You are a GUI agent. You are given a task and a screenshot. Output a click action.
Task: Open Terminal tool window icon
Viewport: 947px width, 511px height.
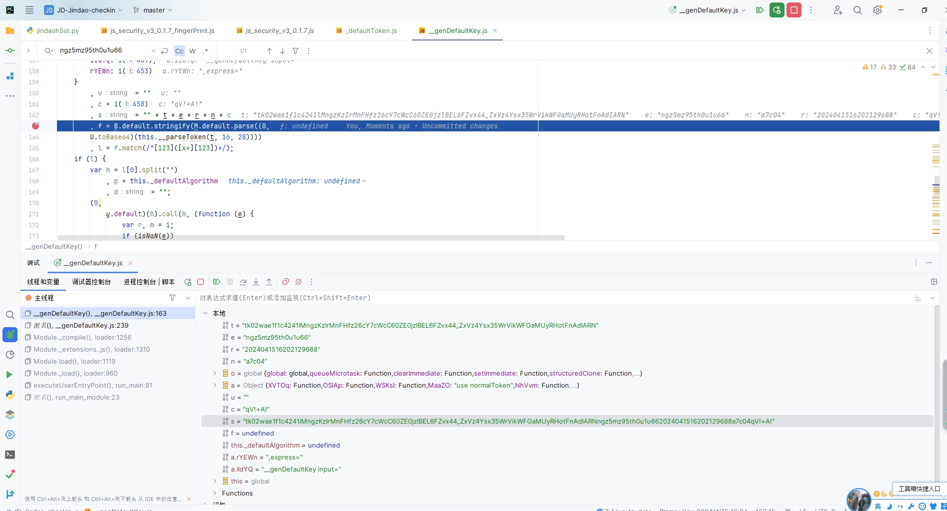click(9, 455)
